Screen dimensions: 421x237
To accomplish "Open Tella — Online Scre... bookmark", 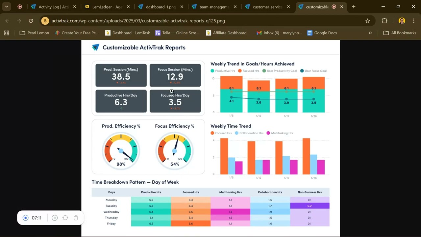I will [178, 33].
